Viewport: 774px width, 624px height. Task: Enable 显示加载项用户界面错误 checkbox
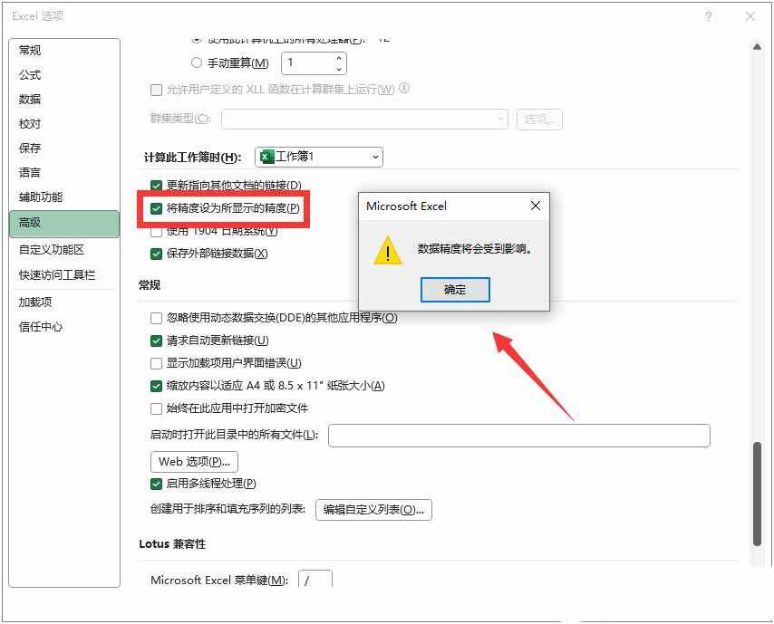[156, 363]
